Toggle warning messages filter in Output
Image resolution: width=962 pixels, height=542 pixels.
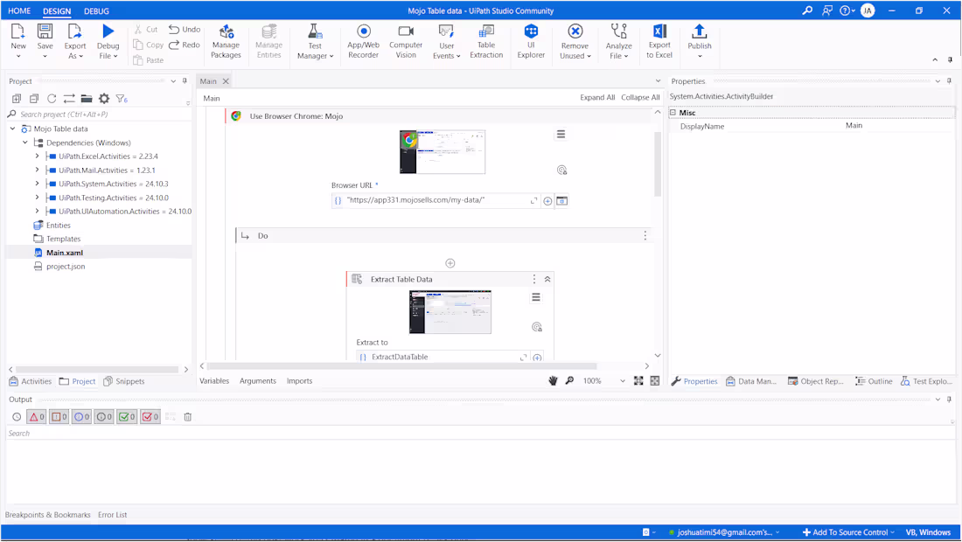59,417
